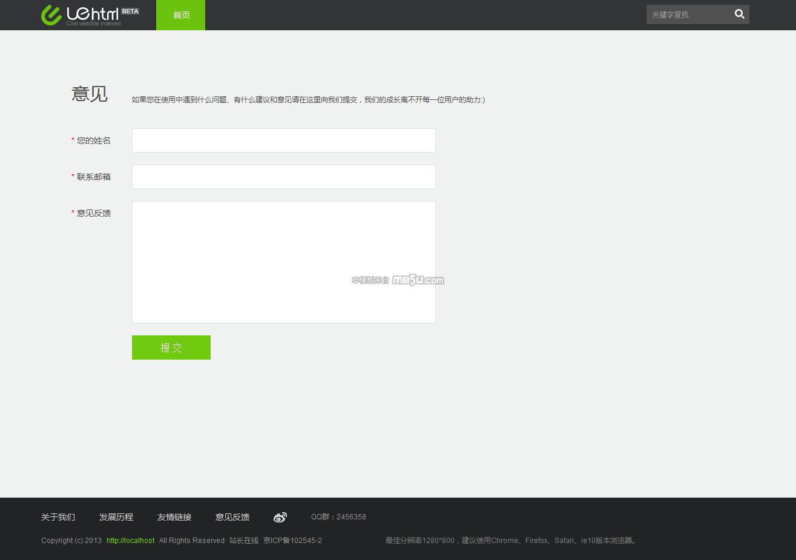Click the 您的姓名 input field
796x560 pixels.
coord(283,140)
